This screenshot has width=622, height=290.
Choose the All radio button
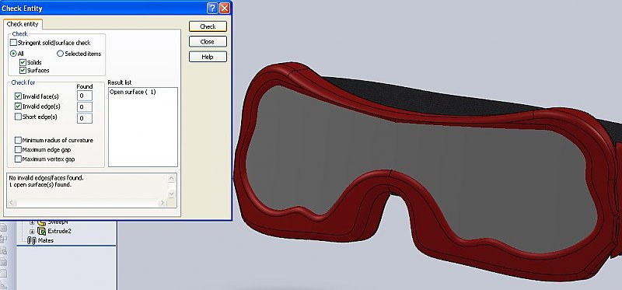13,54
